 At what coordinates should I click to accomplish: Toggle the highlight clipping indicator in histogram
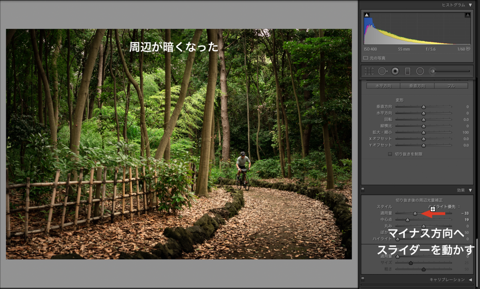coord(468,15)
